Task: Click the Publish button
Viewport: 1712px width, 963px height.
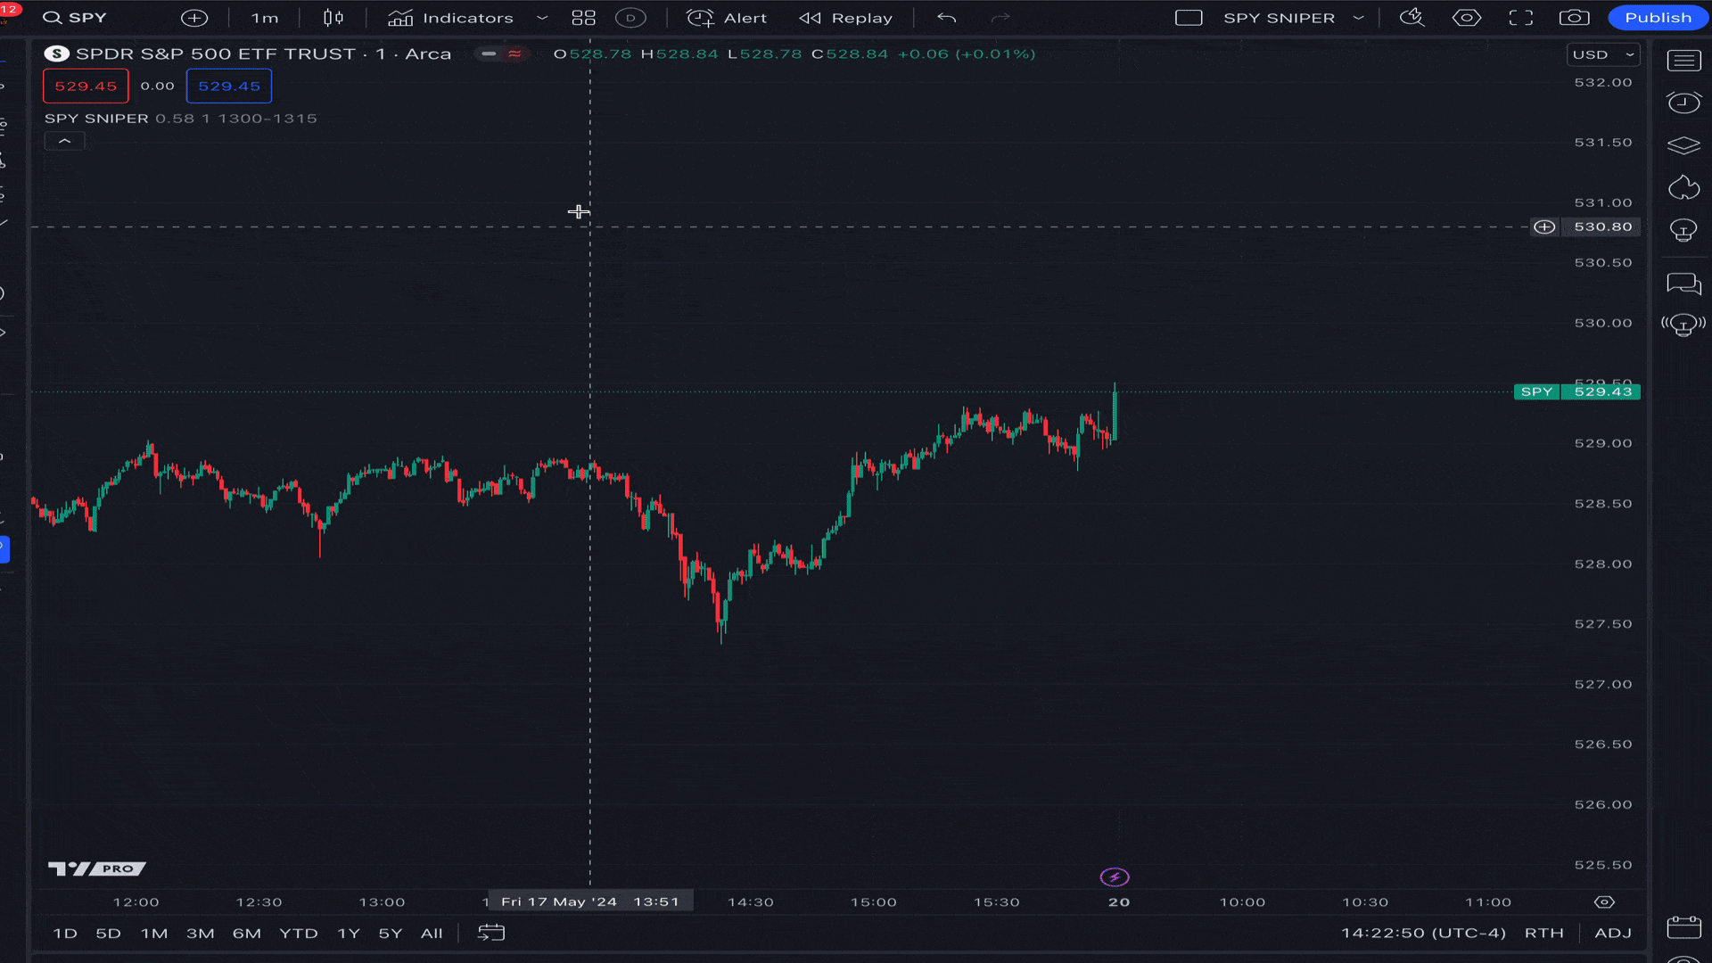Action: tap(1658, 18)
